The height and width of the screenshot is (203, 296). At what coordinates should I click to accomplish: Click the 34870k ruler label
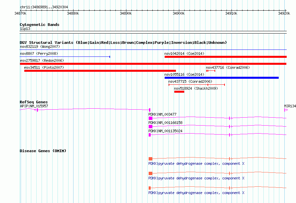20,13
